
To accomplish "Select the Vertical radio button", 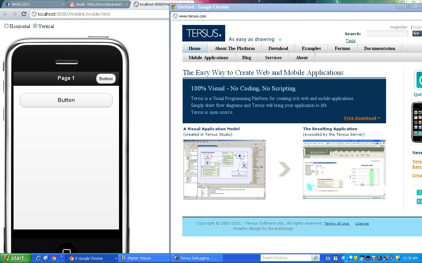I will pos(35,26).
